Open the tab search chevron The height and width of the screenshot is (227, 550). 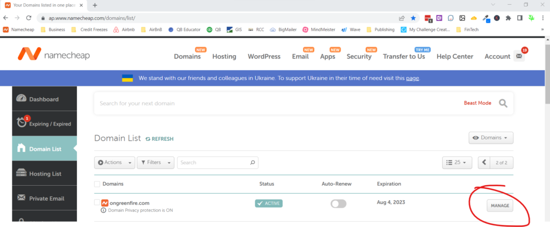[493, 5]
